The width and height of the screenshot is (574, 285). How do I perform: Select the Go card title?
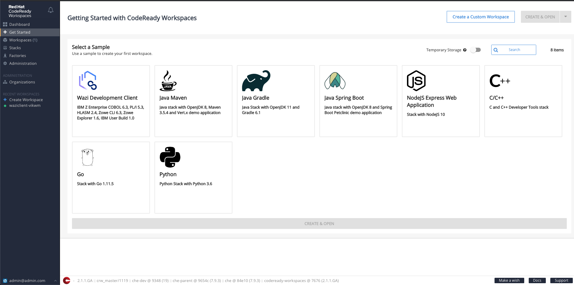(x=80, y=174)
